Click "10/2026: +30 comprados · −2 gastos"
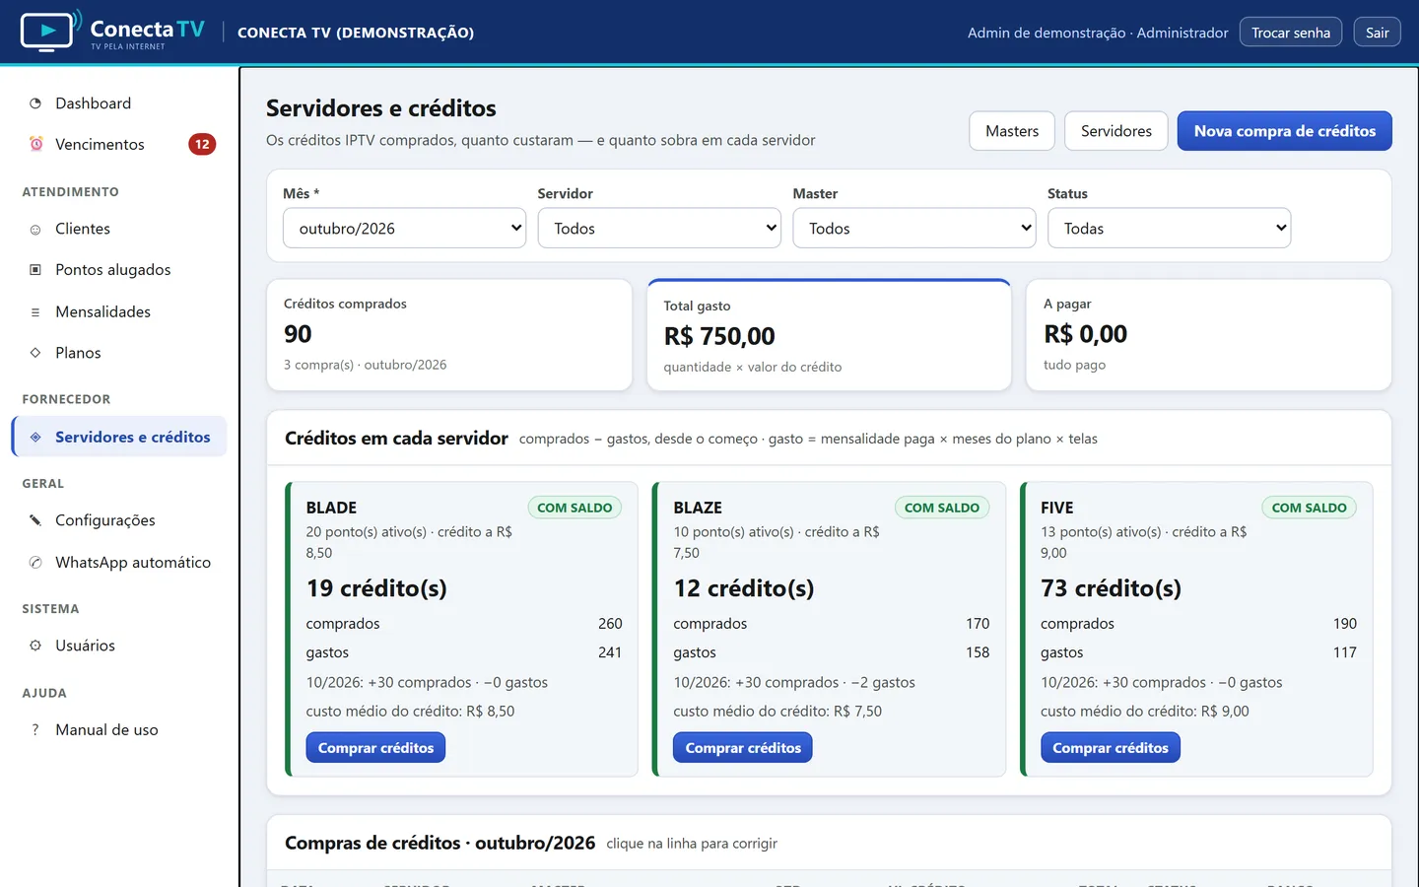 794,682
